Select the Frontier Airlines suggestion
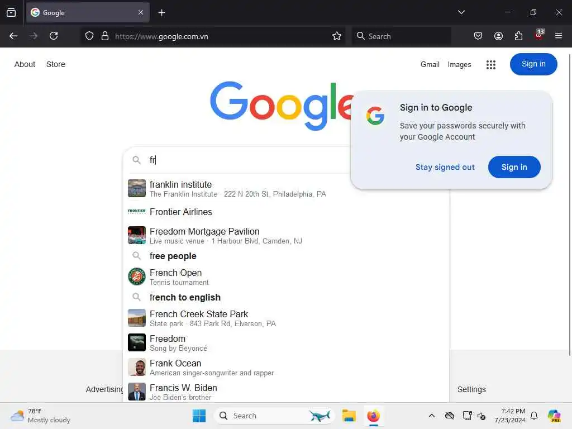The width and height of the screenshot is (572, 429). 286,212
